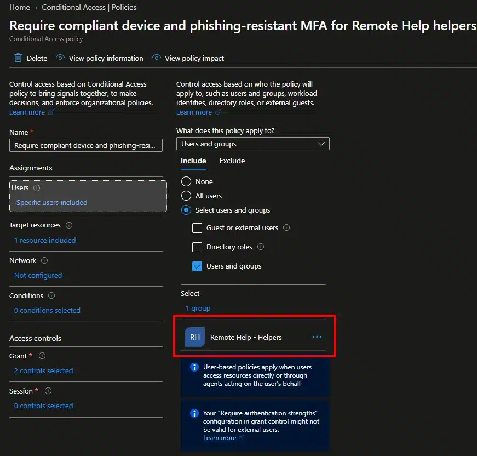Click the View policy impact eye icon
The height and width of the screenshot is (456, 477).
[x=157, y=58]
